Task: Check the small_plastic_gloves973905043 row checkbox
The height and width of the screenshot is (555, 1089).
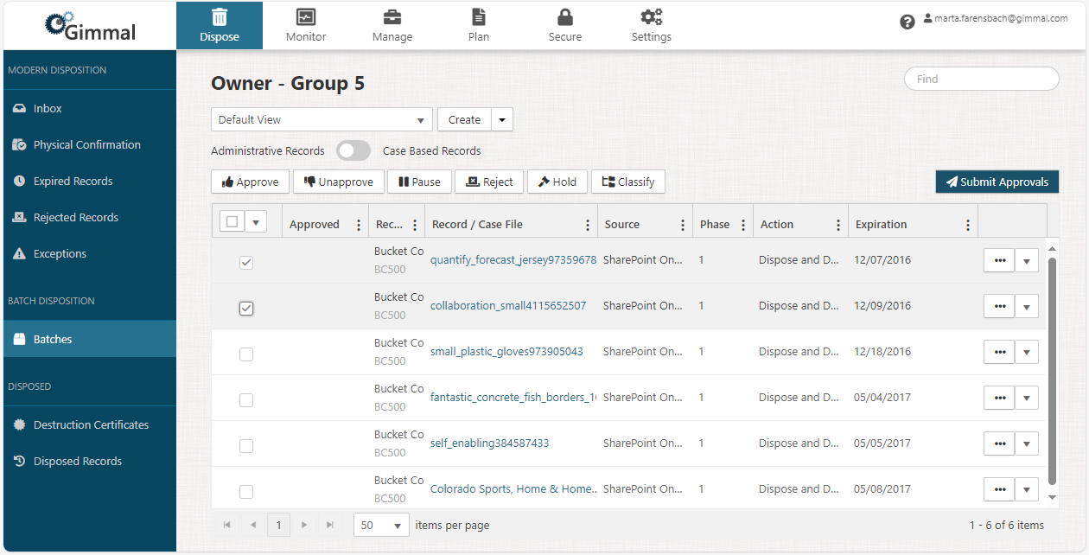Action: point(246,354)
